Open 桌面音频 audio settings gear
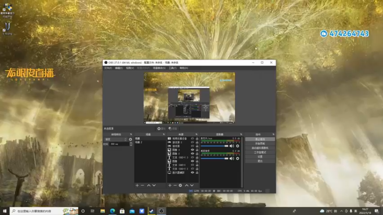This screenshot has width=383, height=215. 237,159
